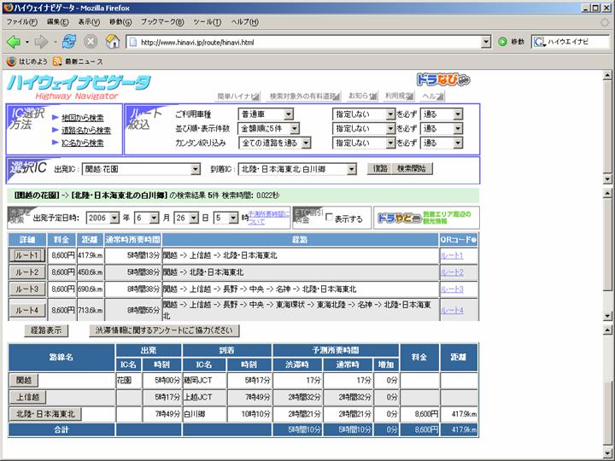Viewport: 615px width, 461px height.
Task: Click the green Go (移動) button
Action: [x=511, y=42]
